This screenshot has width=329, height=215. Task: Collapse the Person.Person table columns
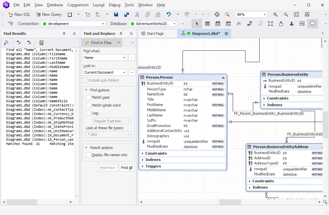pos(223,78)
